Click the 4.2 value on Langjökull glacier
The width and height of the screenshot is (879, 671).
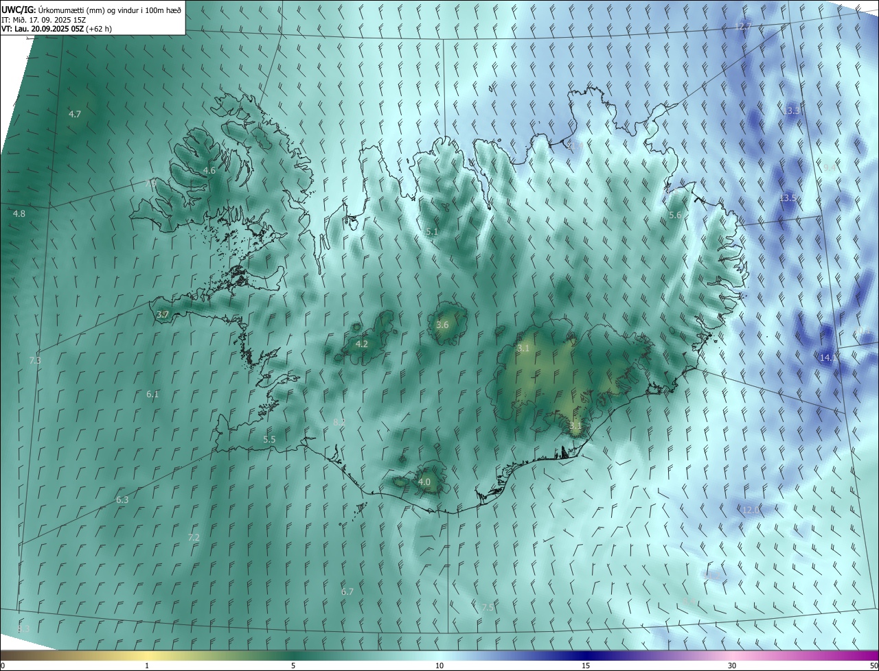[x=362, y=344]
